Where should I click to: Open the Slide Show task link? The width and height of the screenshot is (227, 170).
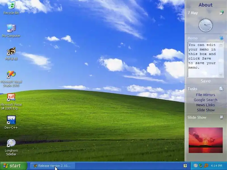[x=205, y=110]
